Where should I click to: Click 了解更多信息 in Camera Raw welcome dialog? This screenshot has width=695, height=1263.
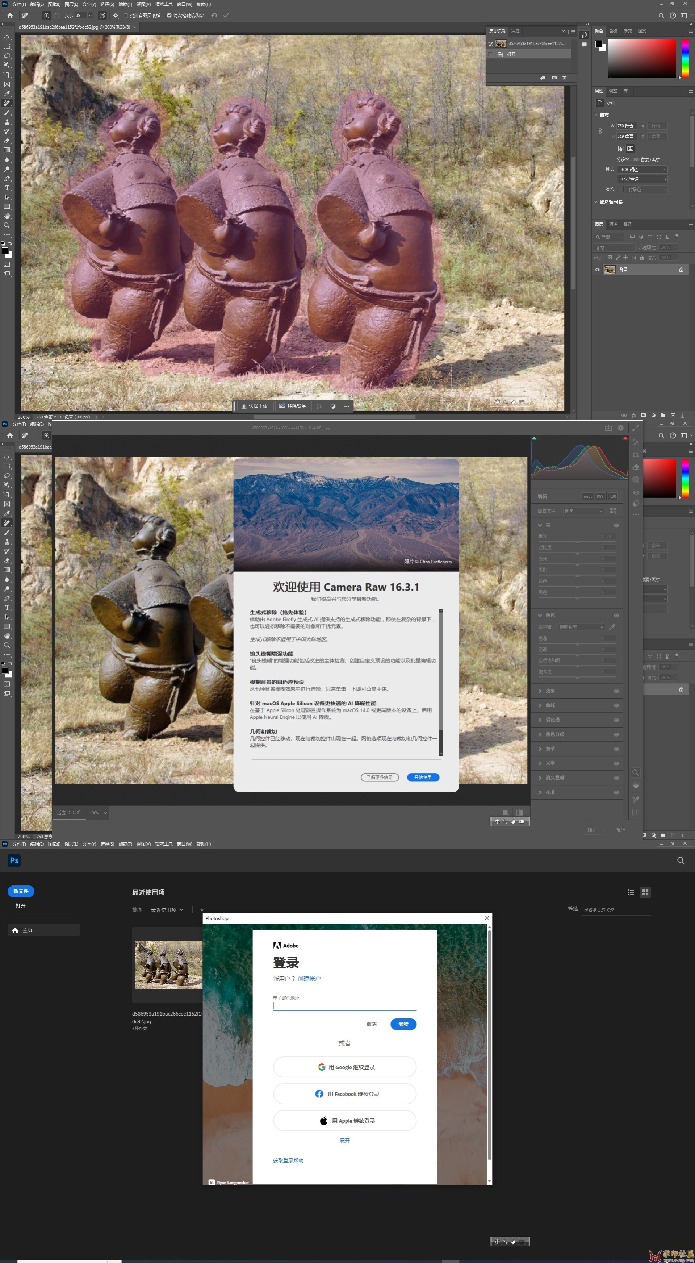pos(380,777)
